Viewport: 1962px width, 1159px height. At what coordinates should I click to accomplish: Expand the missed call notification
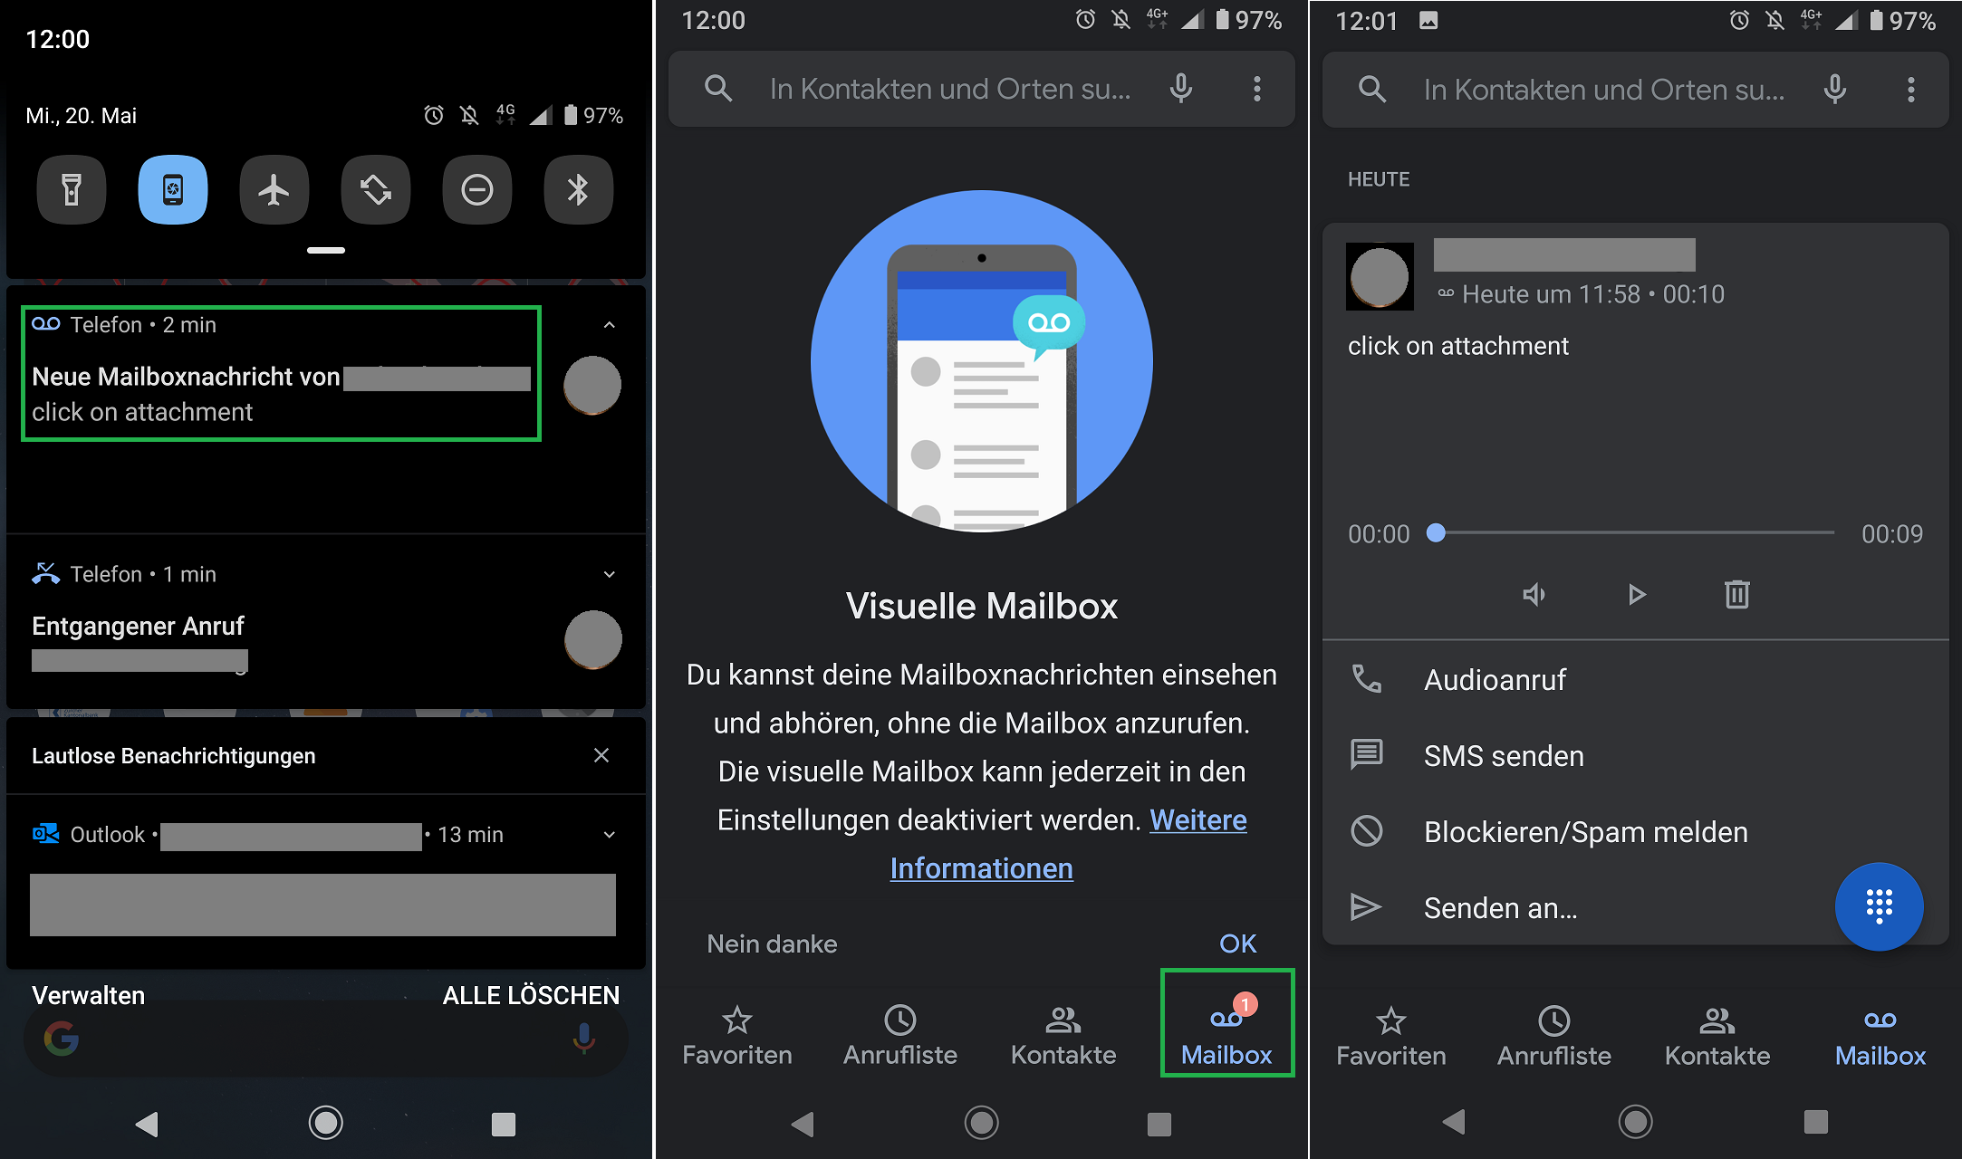click(610, 574)
